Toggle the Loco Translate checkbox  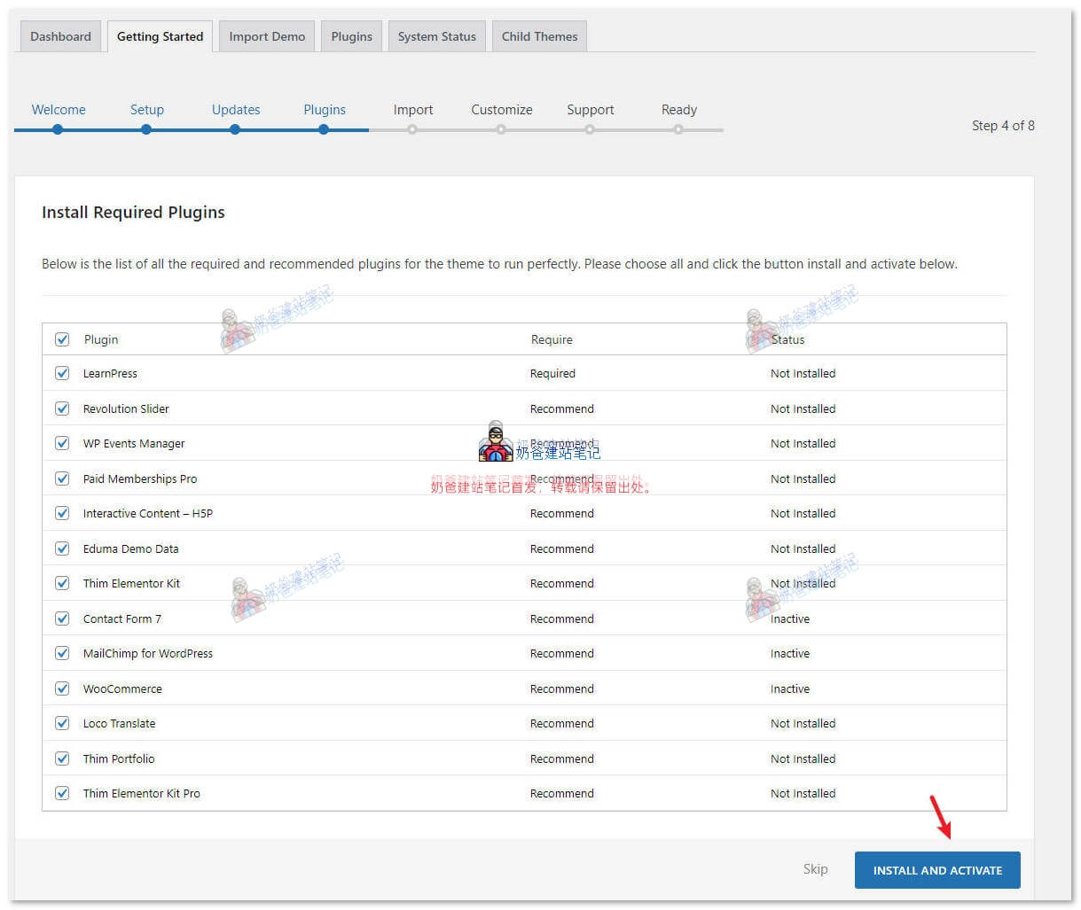62,723
